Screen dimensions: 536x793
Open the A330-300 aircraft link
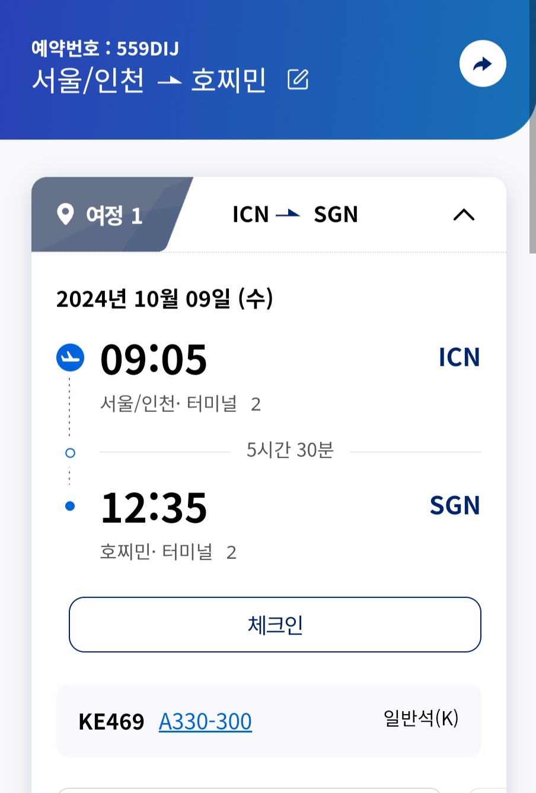pos(205,721)
